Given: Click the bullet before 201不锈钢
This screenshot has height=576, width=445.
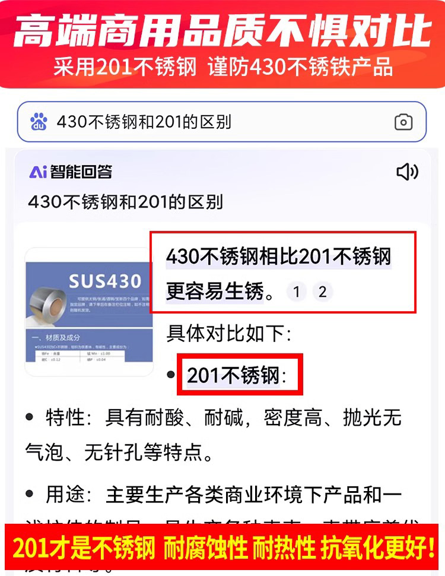Looking at the screenshot, I should (x=170, y=375).
